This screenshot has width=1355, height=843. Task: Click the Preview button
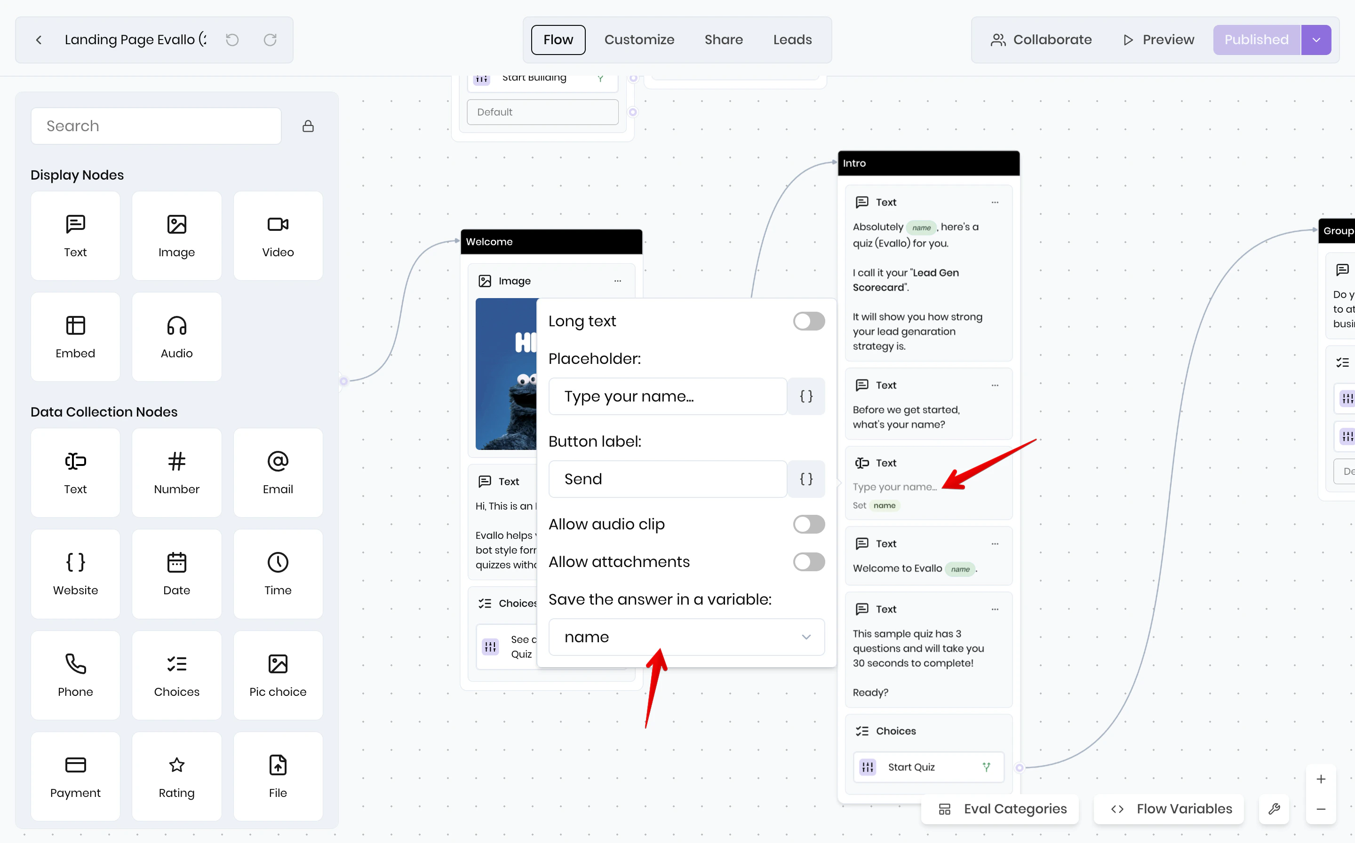coord(1158,39)
